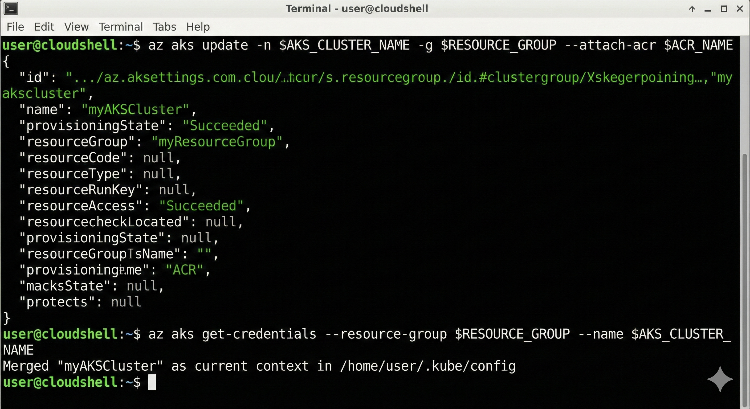Open the Terminal menu
Viewport: 750px width, 409px height.
(121, 26)
